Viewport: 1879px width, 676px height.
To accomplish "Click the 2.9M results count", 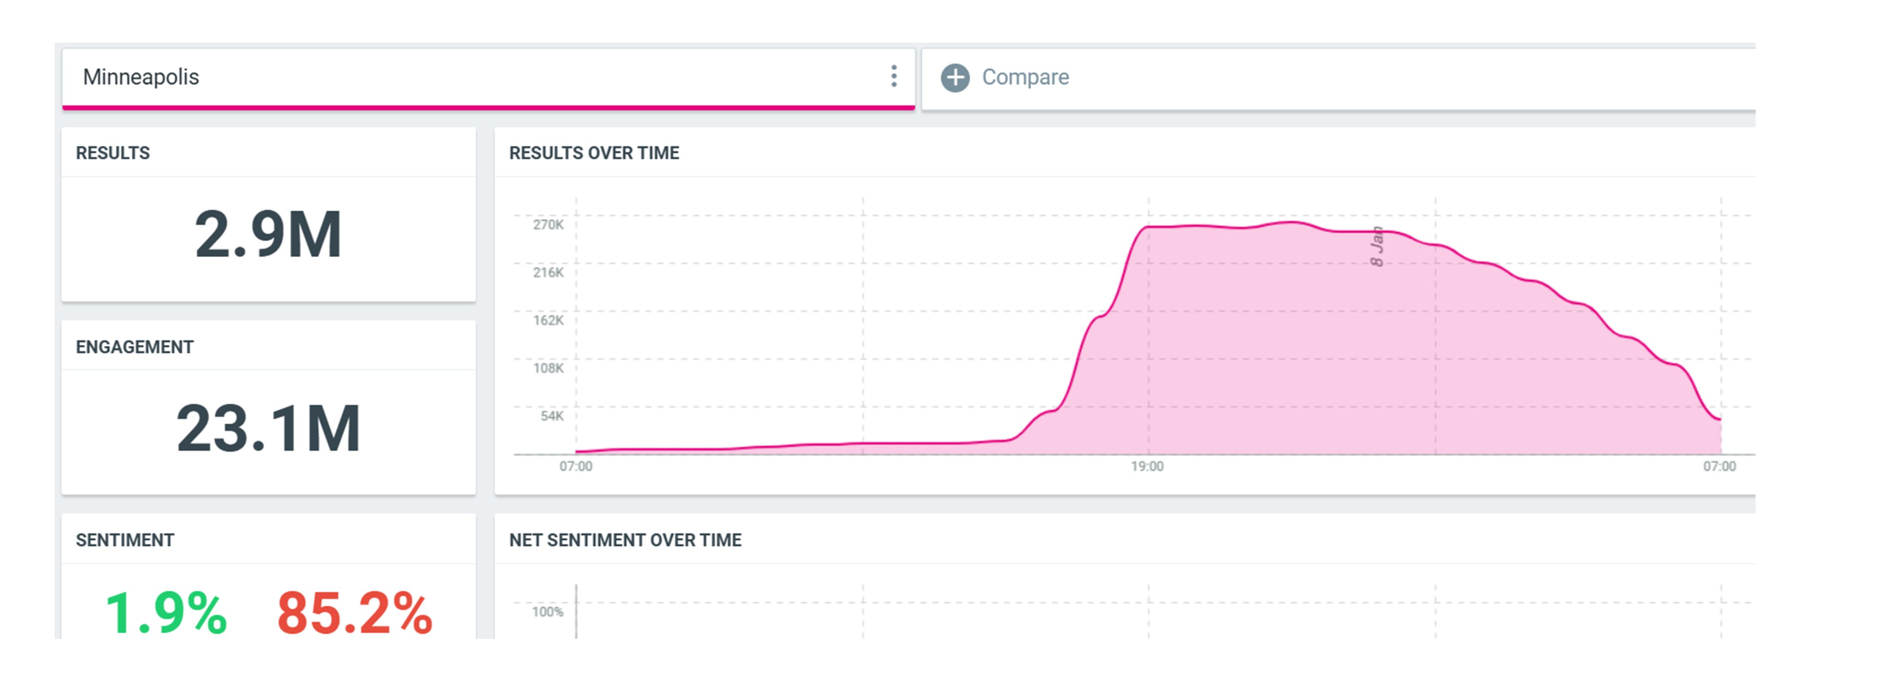I will [x=268, y=235].
